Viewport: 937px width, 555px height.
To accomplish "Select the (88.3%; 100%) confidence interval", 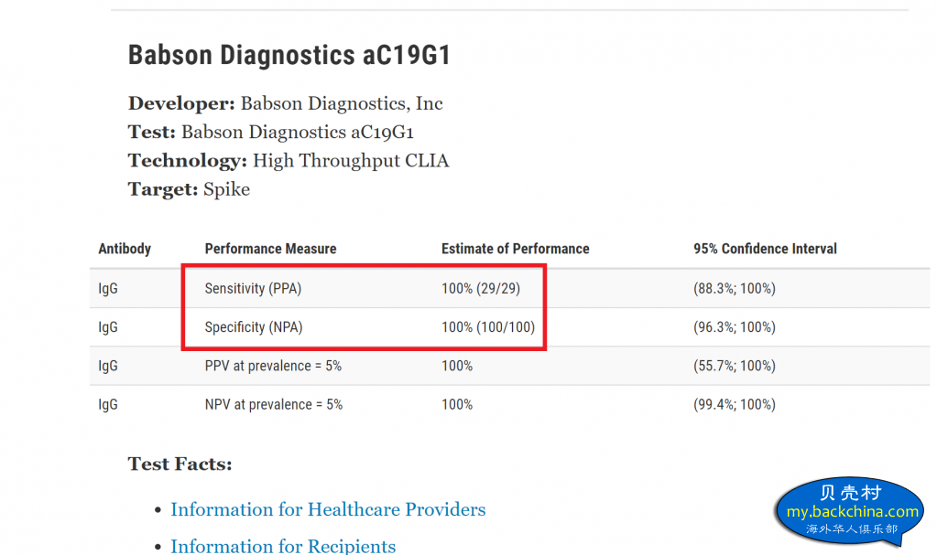I will [735, 289].
